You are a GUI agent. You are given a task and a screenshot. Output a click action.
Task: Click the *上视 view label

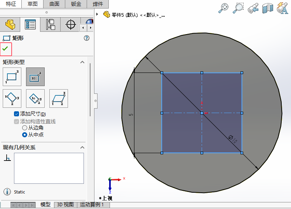106,198
